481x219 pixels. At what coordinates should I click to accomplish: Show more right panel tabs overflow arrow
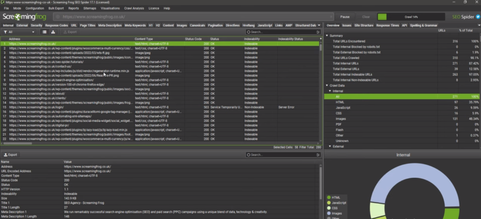pyautogui.click(x=479, y=25)
